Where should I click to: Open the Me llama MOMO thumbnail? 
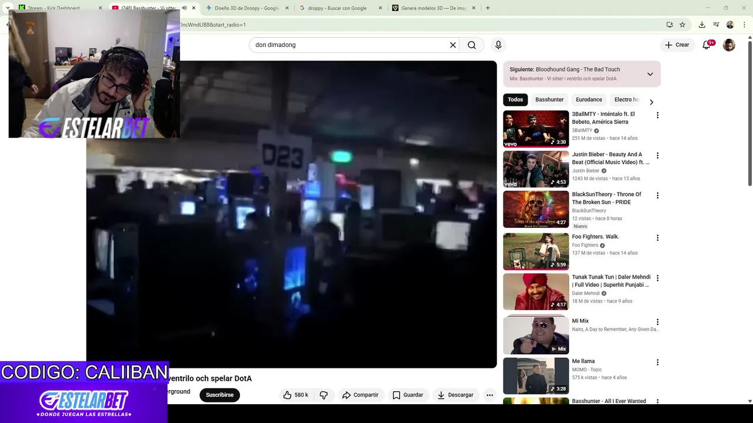[x=536, y=376]
